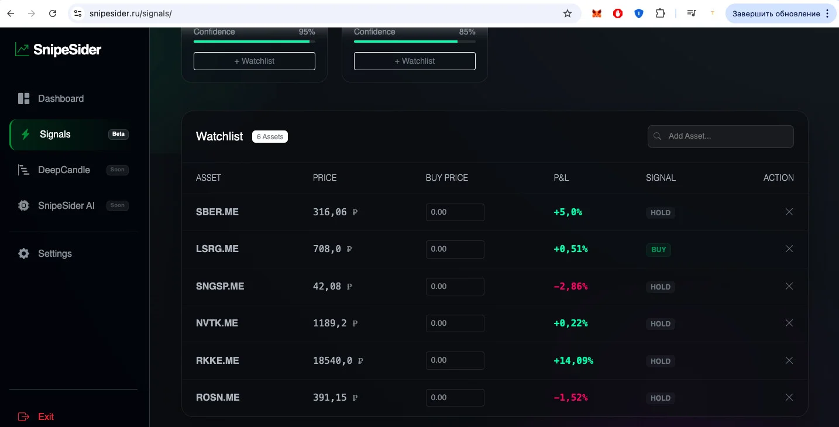
Task: Bookmark this page with the star icon
Action: (x=567, y=13)
